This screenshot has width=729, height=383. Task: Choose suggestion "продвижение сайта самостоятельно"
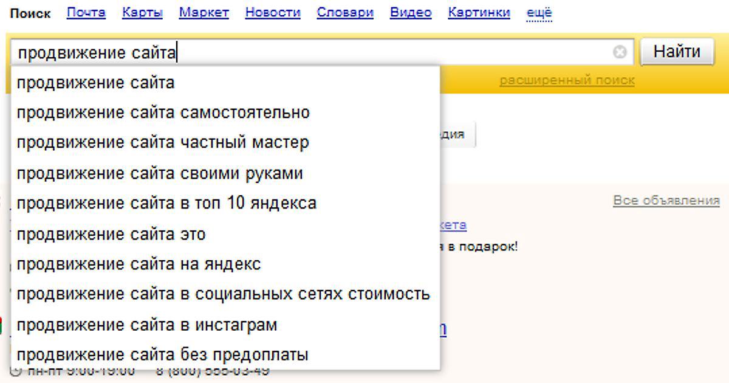225,112
